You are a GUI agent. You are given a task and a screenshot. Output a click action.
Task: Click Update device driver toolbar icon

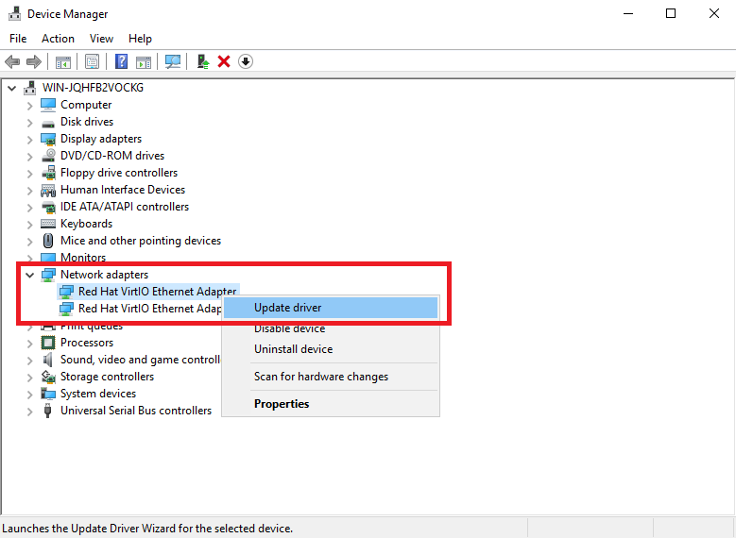tap(203, 61)
